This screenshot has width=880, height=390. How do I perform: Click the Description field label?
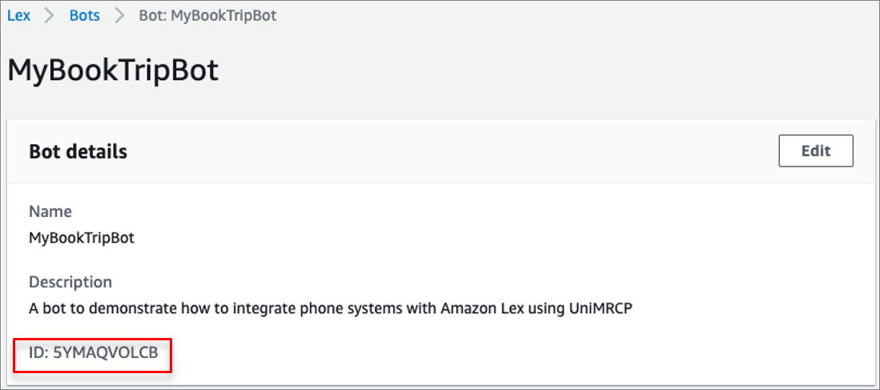(70, 282)
